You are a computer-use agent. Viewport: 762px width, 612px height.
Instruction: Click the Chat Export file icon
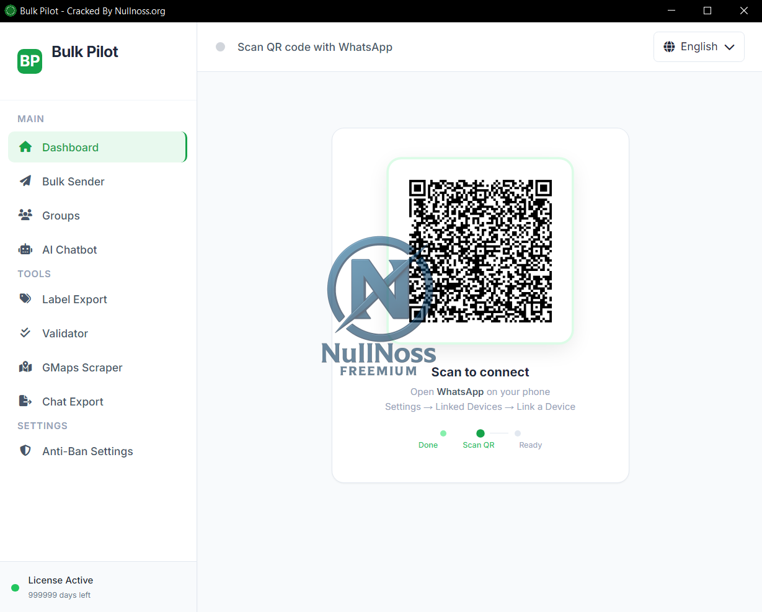(x=25, y=401)
